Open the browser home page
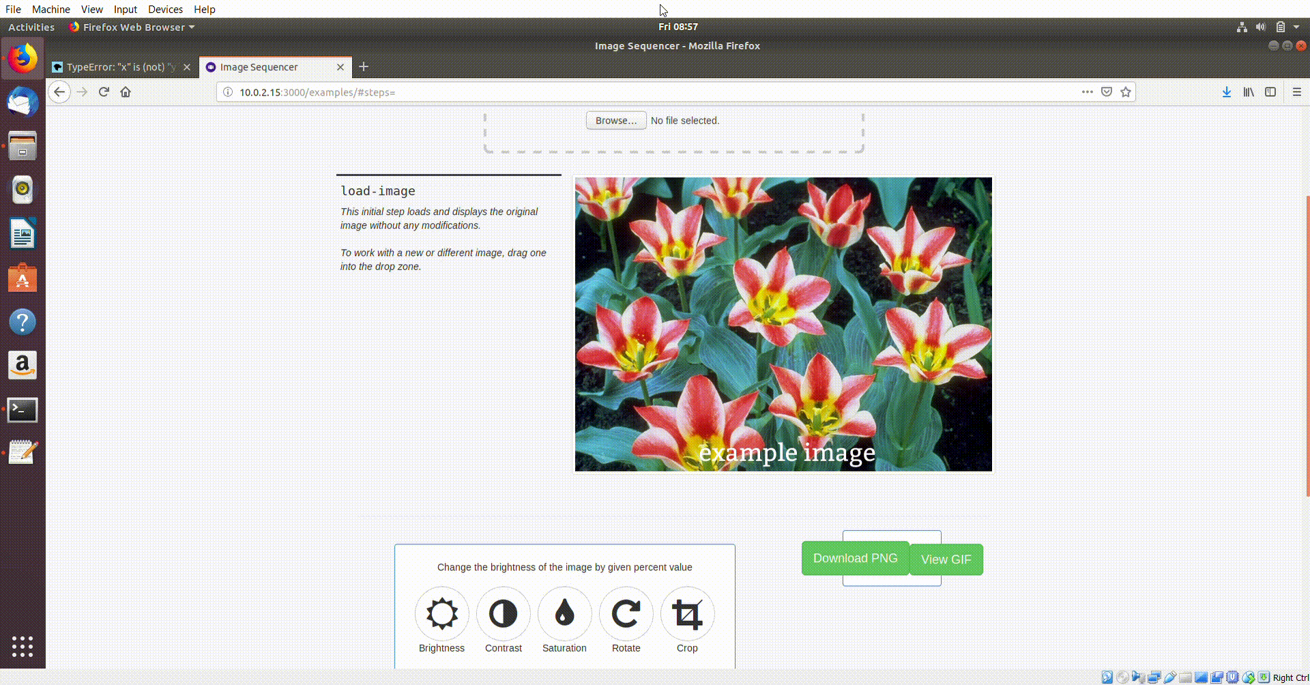Image resolution: width=1310 pixels, height=685 pixels. (x=126, y=91)
